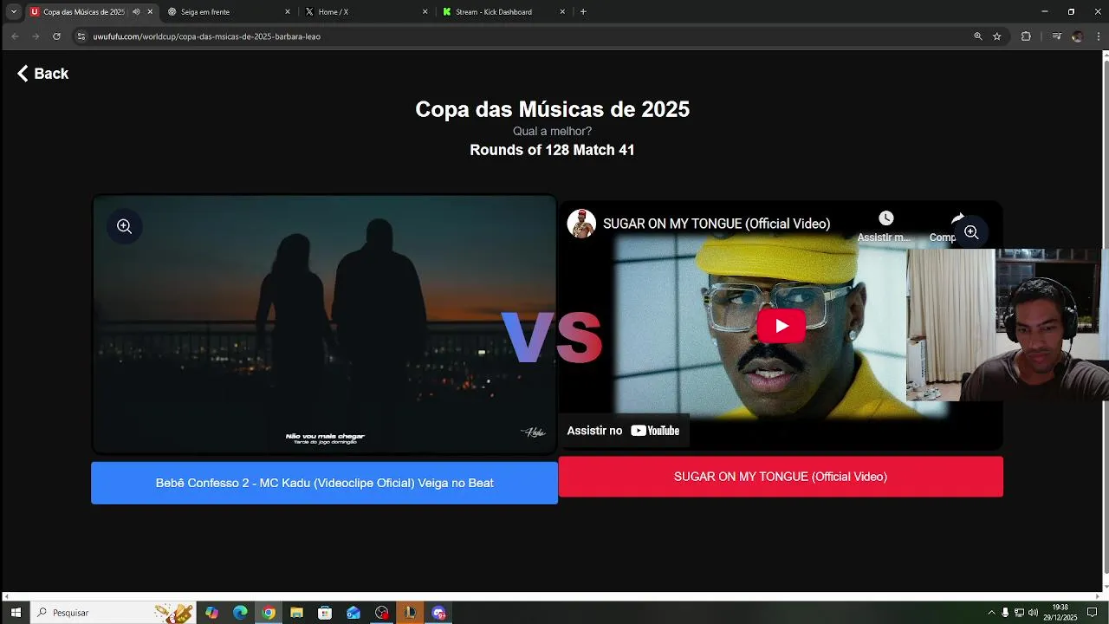Zoom the right video with magnifier icon
This screenshot has width=1109, height=624.
pos(971,232)
